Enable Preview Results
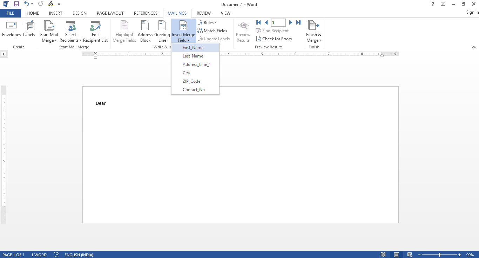Viewport: 479px width, 258px height. [x=243, y=31]
